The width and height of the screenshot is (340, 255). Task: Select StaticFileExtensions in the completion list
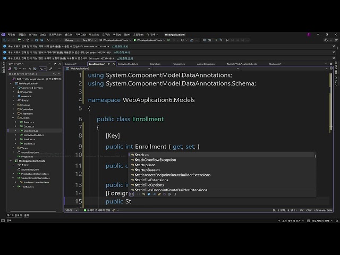[222, 180]
